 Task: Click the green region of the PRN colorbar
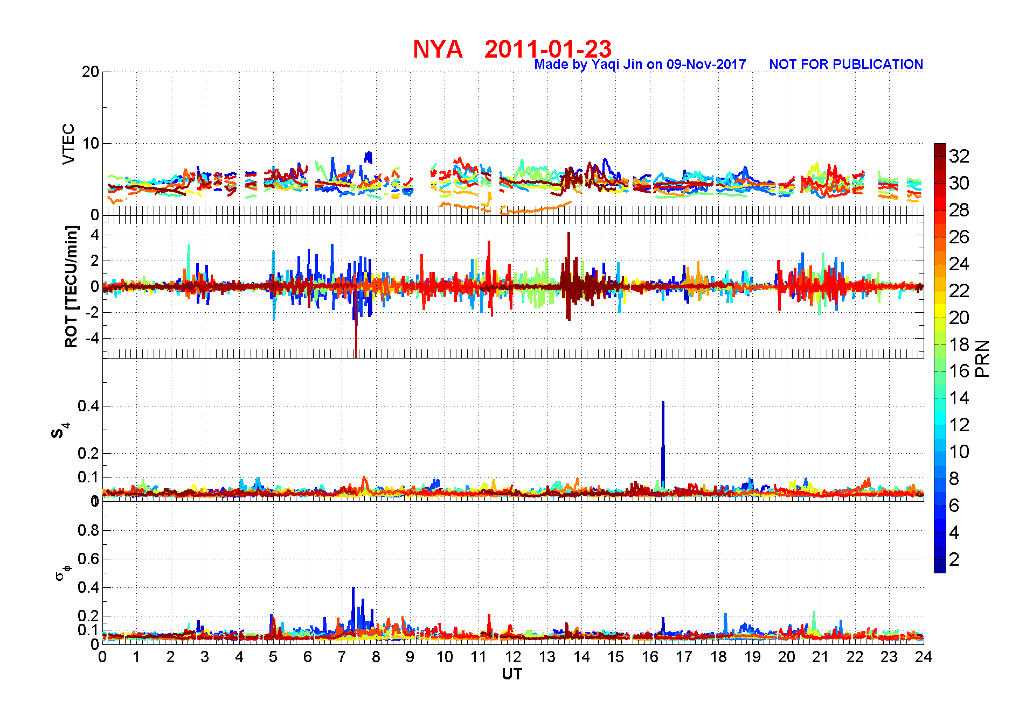click(x=940, y=371)
